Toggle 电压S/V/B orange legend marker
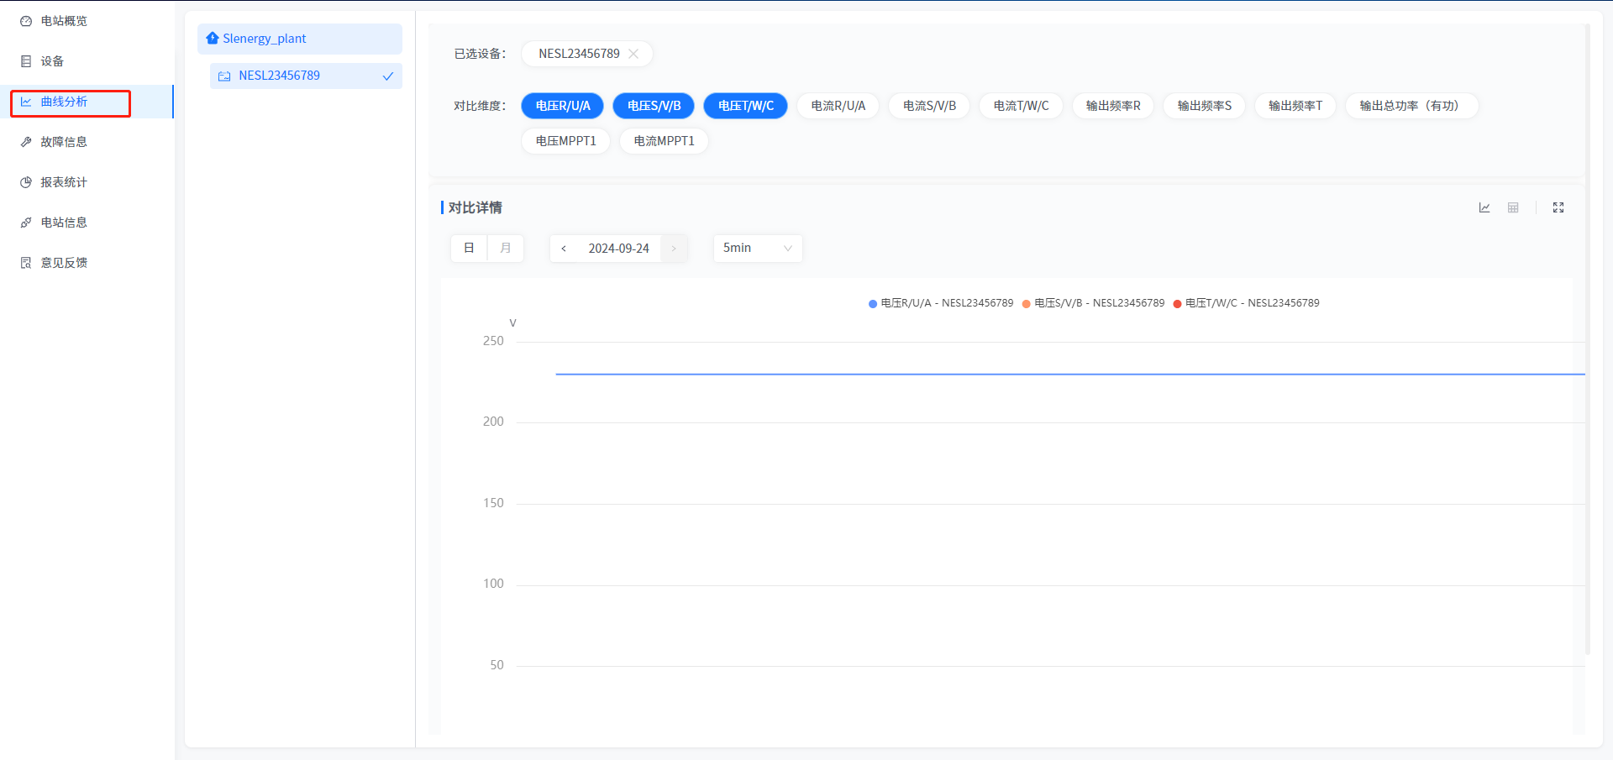This screenshot has width=1613, height=760. 1026,304
